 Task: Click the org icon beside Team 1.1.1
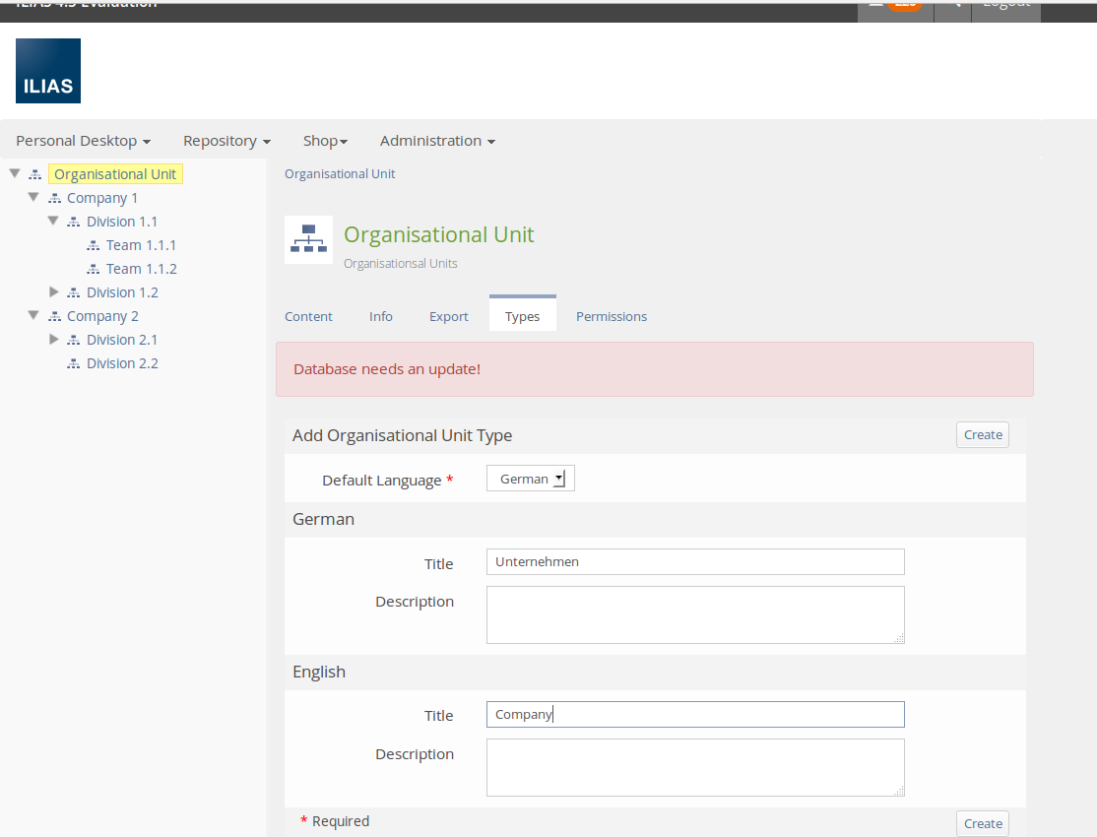(94, 245)
